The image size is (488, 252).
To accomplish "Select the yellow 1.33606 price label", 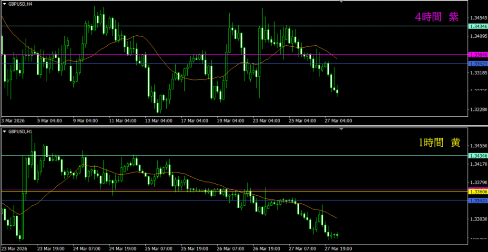I will tap(478, 192).
